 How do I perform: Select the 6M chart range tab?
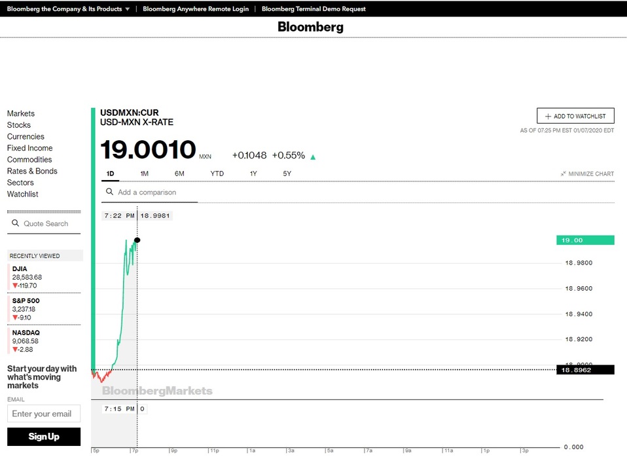pyautogui.click(x=179, y=174)
